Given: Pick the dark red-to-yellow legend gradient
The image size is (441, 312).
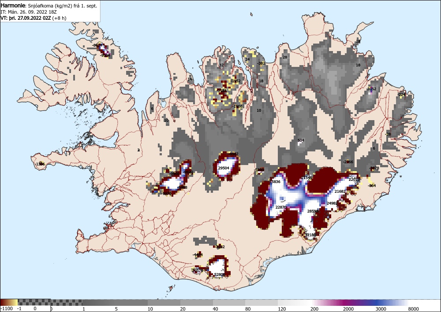Looking at the screenshot, I should pos(9,302).
